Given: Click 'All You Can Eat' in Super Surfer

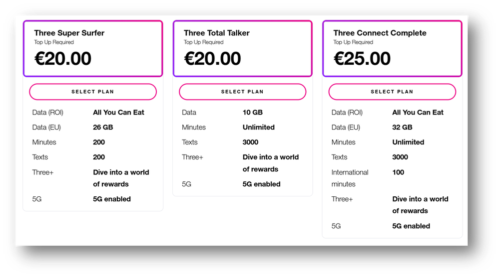Looking at the screenshot, I should pos(118,112).
